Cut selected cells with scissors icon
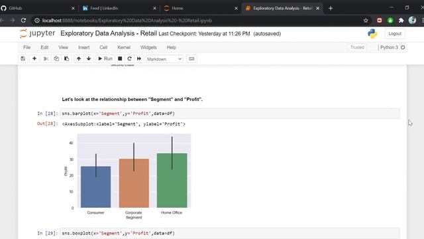Screen dimensions: 424x239 46,59
